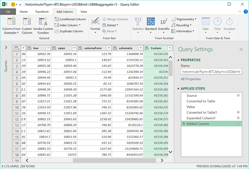Image resolution: width=249 pixels, height=169 pixels.
Task: Click the Duplicate Column button
Action: (x=69, y=31)
